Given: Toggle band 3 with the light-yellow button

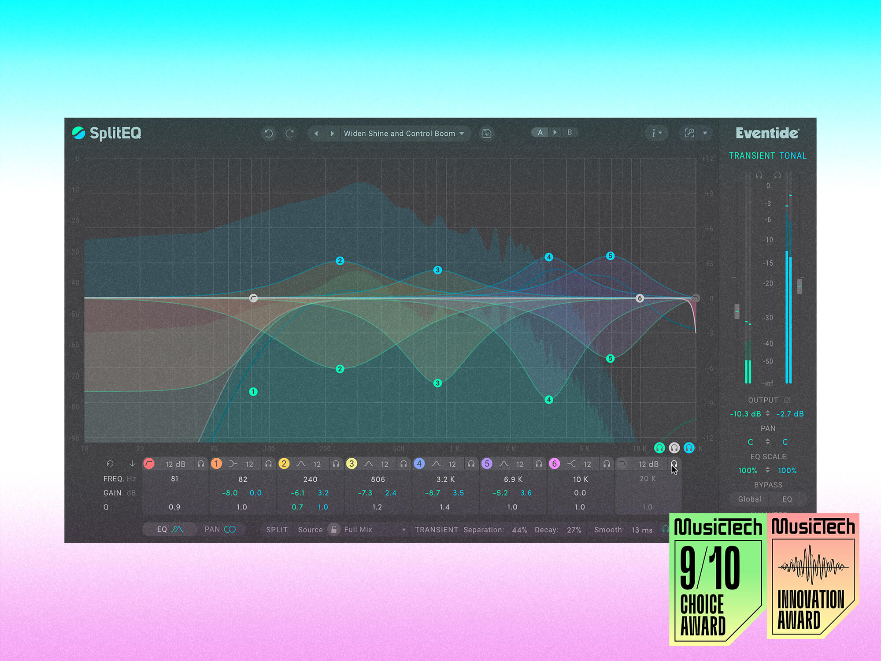Looking at the screenshot, I should tap(352, 464).
